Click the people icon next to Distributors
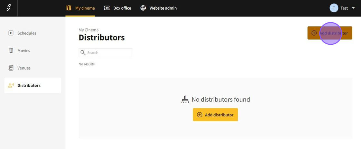 coord(11,85)
